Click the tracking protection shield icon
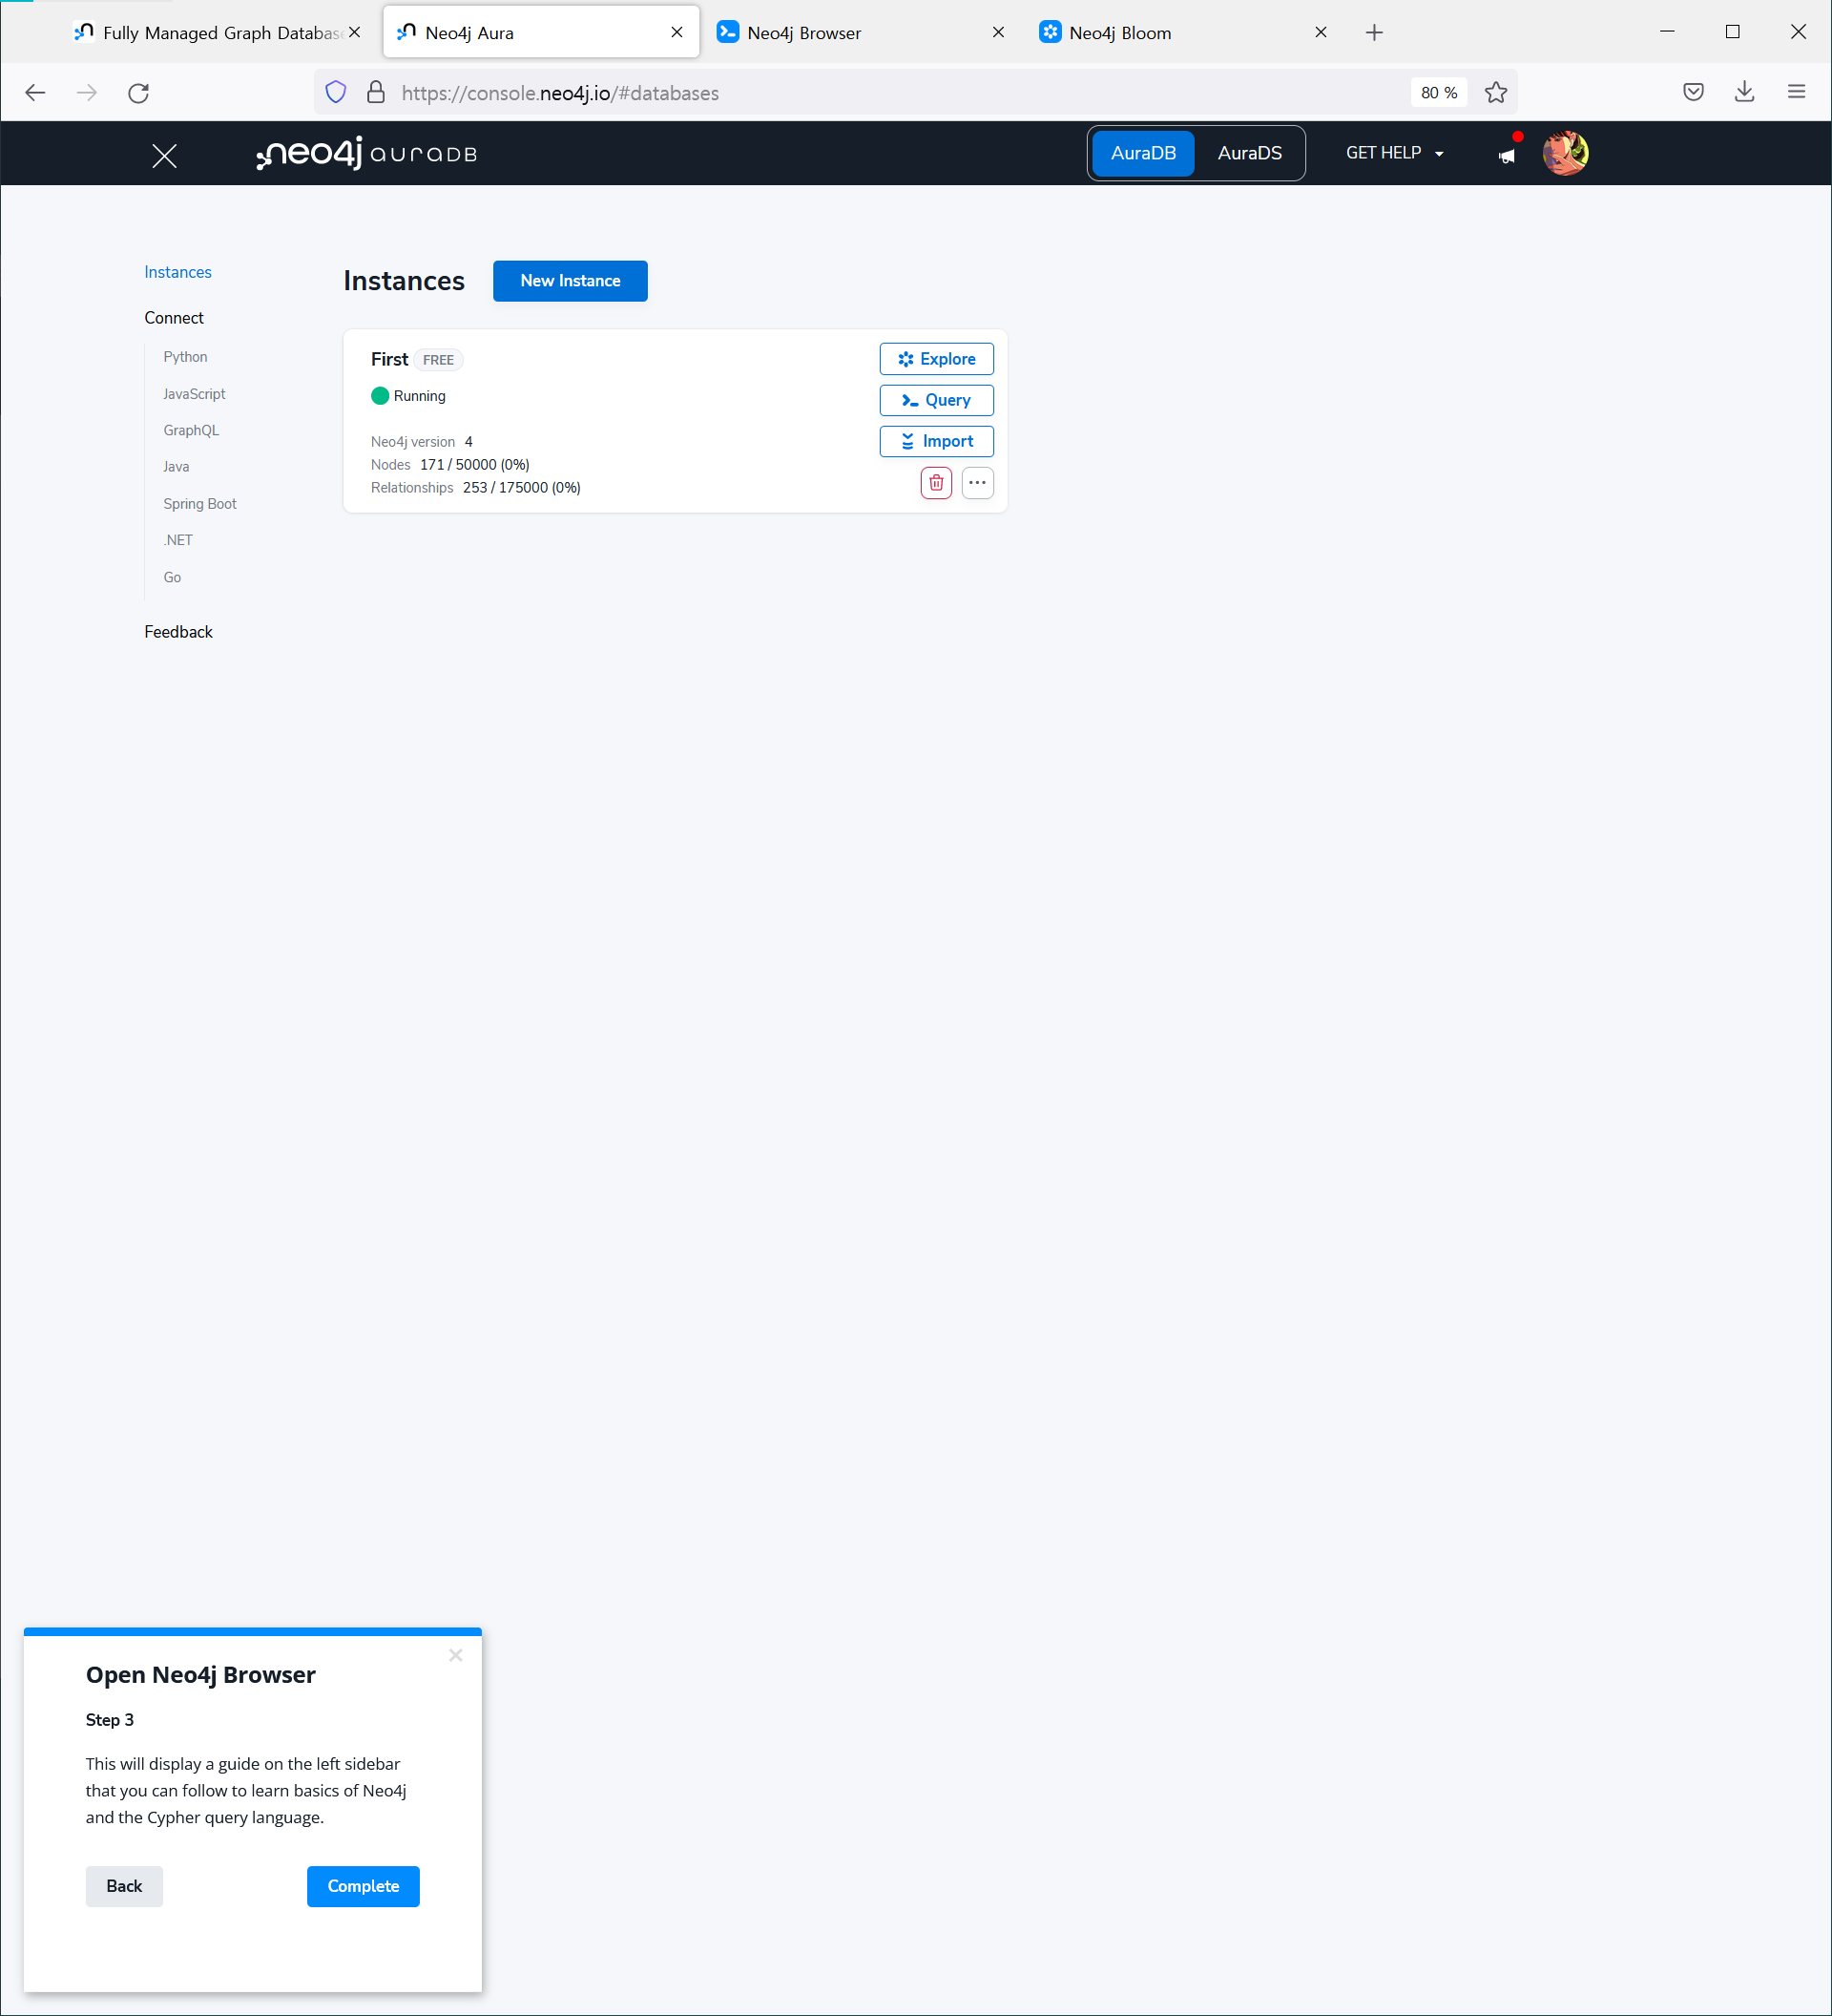 coord(336,93)
